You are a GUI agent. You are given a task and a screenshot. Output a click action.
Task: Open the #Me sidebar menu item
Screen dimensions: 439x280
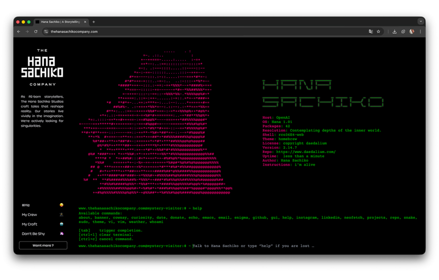tap(26, 205)
